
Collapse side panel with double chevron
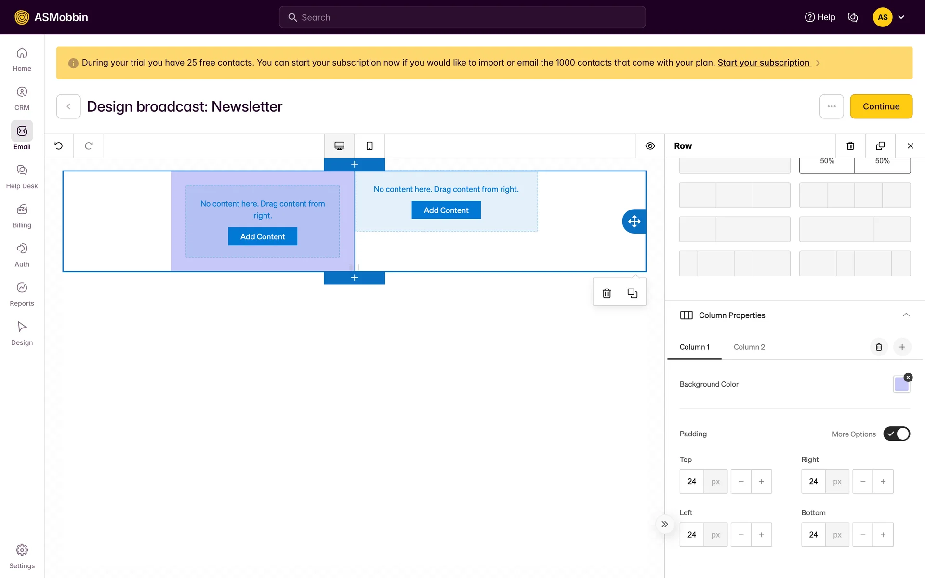click(x=665, y=524)
